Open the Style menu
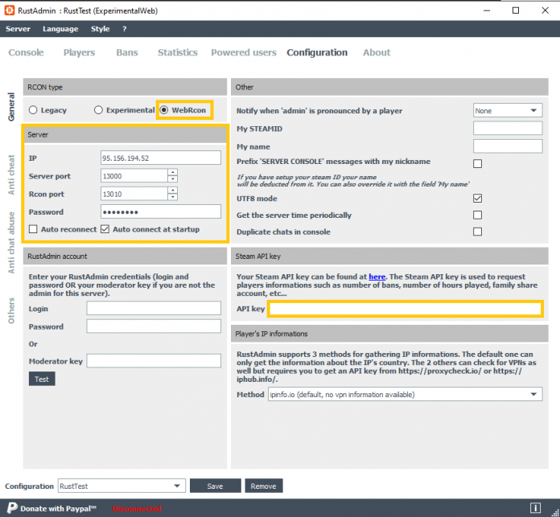Viewport: 560px width, 517px height. [x=100, y=29]
